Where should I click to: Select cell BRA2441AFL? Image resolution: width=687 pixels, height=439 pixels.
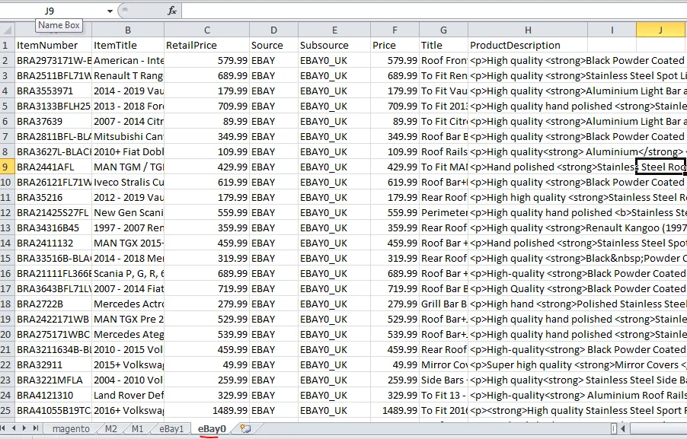(x=53, y=167)
